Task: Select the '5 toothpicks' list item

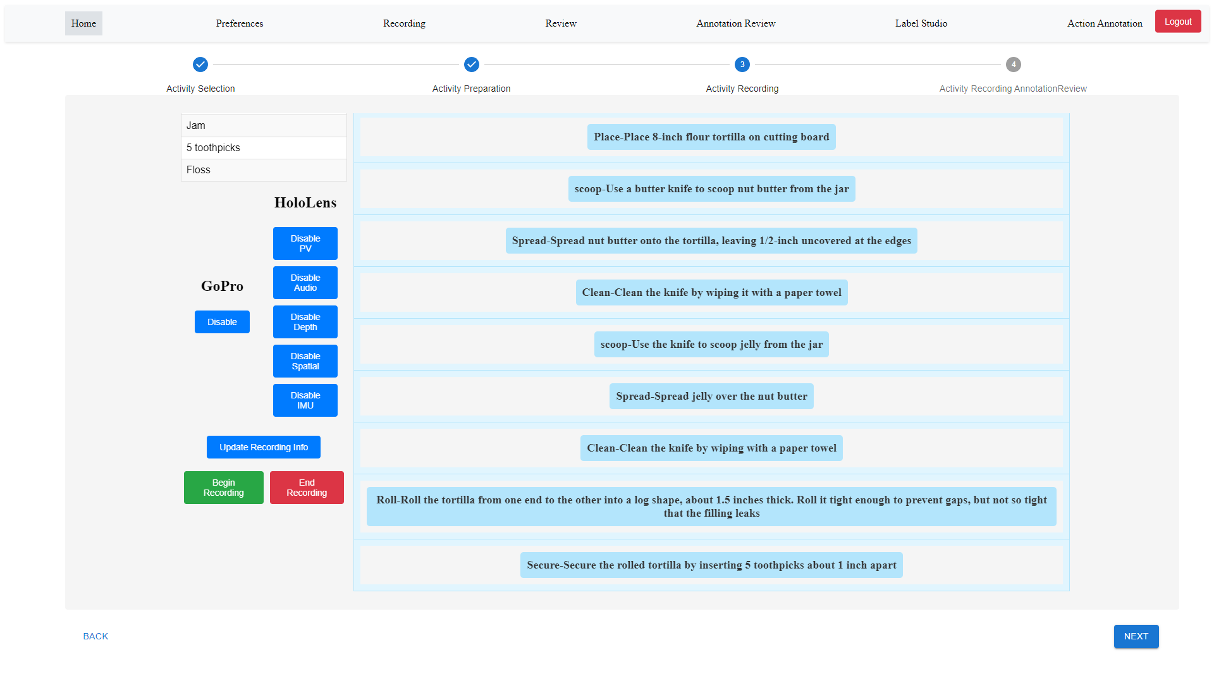Action: tap(264, 148)
